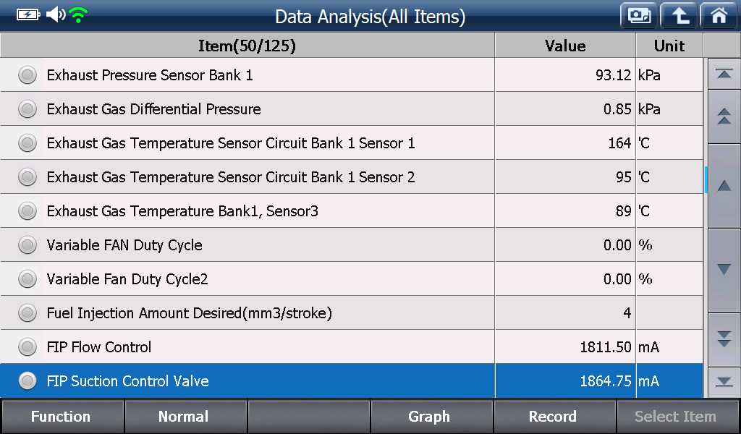This screenshot has width=741, height=434.
Task: Click the Item(50/125) column header
Action: tap(247, 46)
